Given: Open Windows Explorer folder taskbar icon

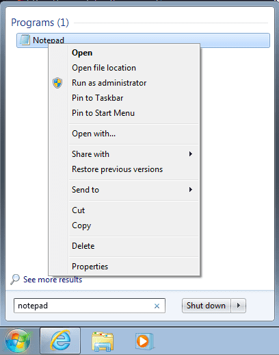Looking at the screenshot, I should click(103, 341).
